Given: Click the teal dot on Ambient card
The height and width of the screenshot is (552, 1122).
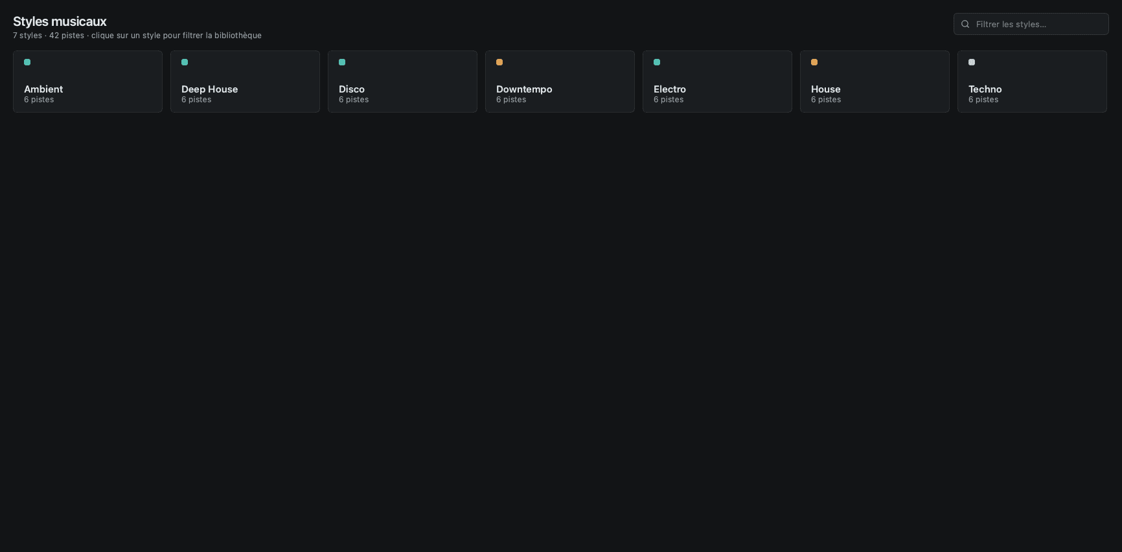Looking at the screenshot, I should pyautogui.click(x=27, y=62).
